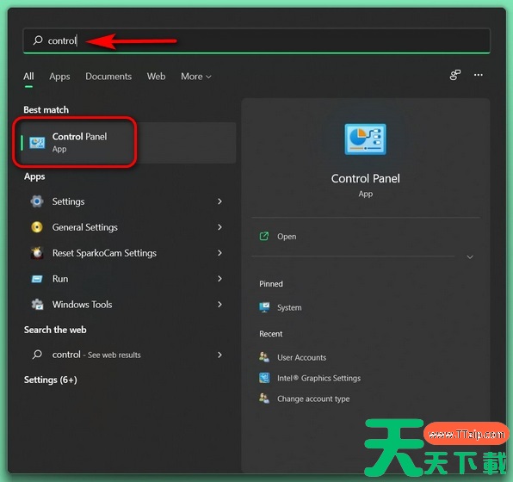Click the Open external-link icon
The height and width of the screenshot is (482, 513).
click(263, 236)
